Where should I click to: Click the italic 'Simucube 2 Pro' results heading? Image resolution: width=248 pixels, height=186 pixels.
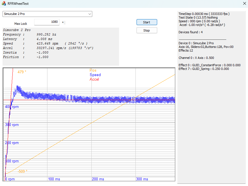(17, 30)
